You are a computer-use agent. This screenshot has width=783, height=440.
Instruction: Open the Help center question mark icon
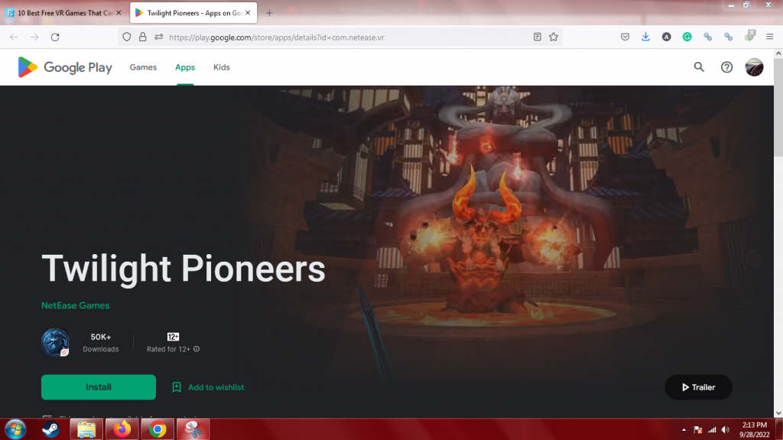pyautogui.click(x=726, y=67)
